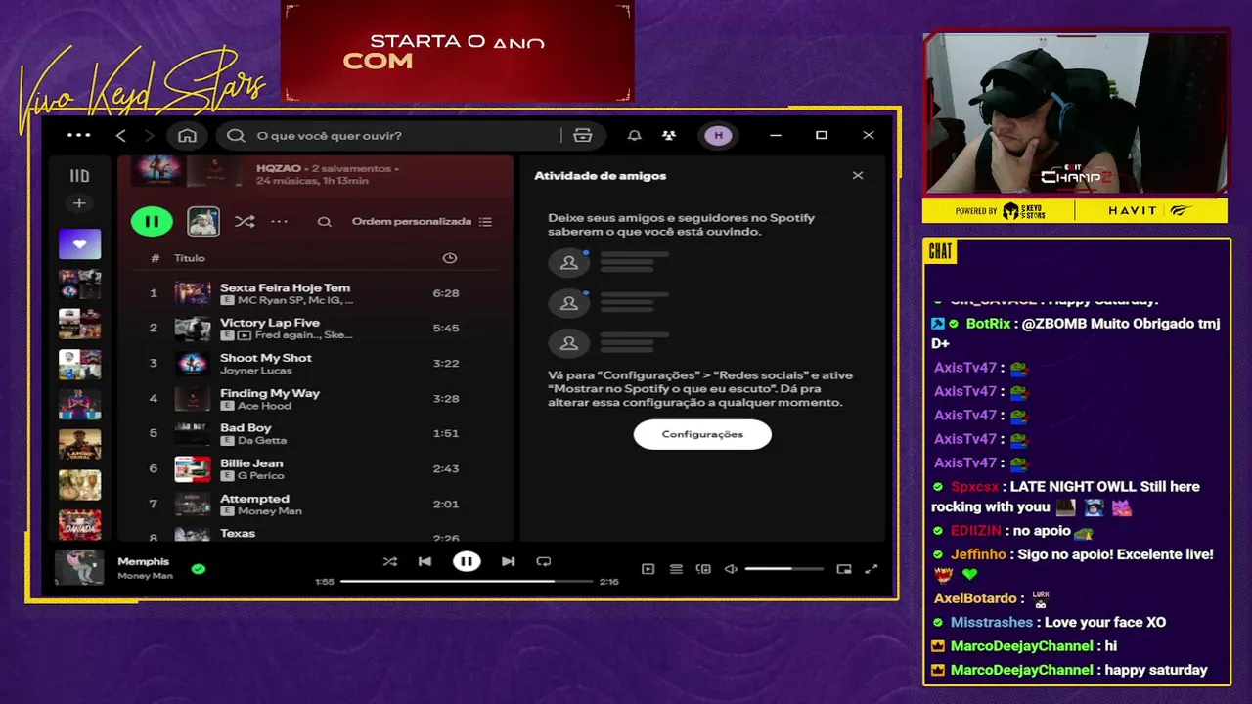Open the now-playing 'Memphis' title link
This screenshot has width=1252, height=704.
[x=144, y=561]
